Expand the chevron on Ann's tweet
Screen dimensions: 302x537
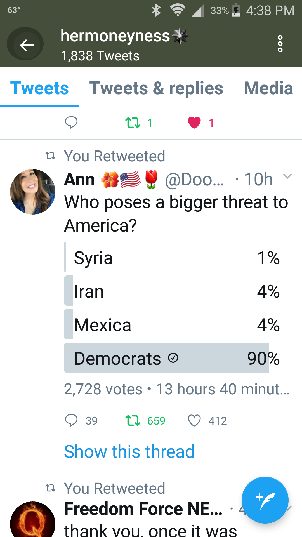click(287, 176)
